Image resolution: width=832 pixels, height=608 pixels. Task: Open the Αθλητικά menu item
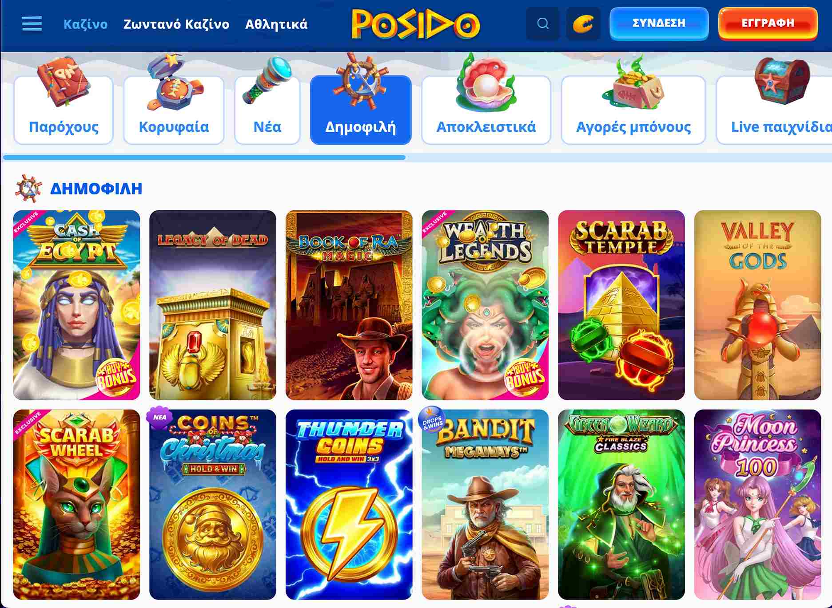coord(276,24)
